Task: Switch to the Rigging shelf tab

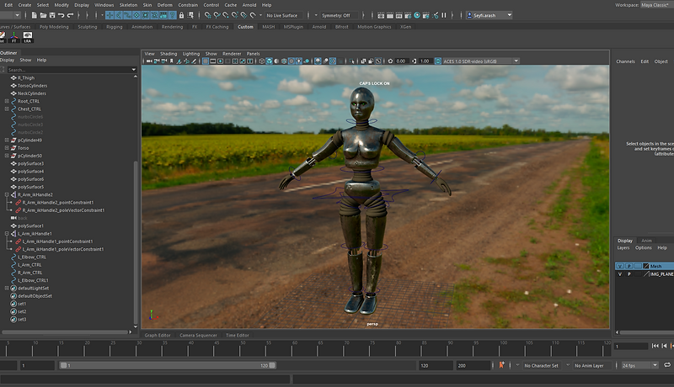Action: 114,27
